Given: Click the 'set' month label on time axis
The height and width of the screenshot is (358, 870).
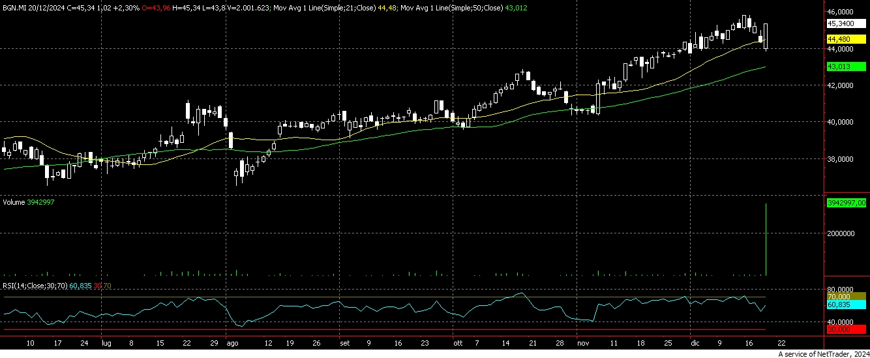Looking at the screenshot, I should click(x=346, y=342).
